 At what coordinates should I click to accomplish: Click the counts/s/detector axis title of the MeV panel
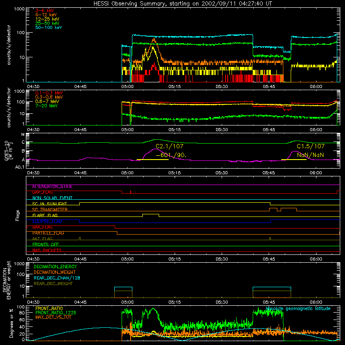(9, 108)
